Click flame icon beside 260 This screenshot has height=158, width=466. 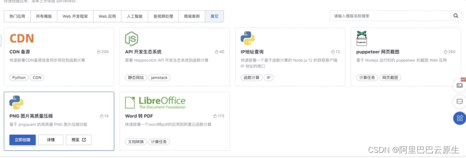click(x=445, y=52)
